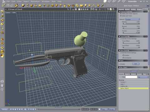Click the rightmost sphere icon in viewport header
The width and height of the screenshot is (150, 112).
click(113, 9)
